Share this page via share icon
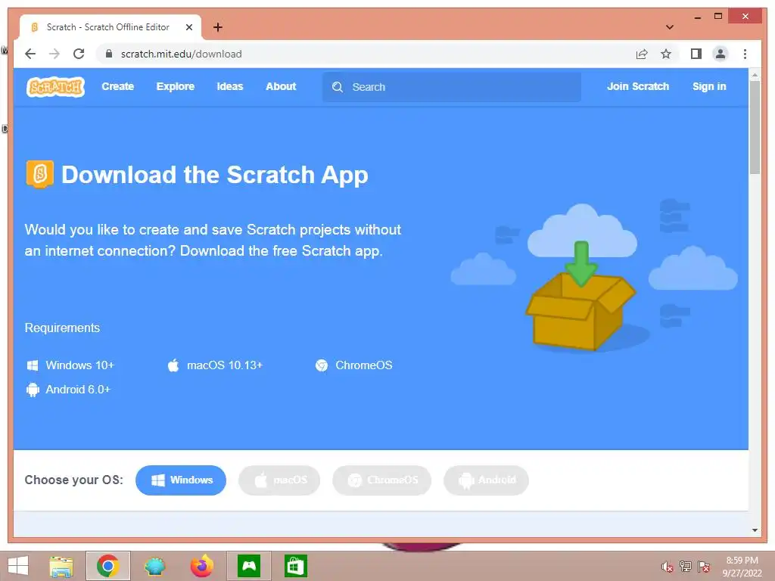Screen dimensions: 775x581 click(x=642, y=54)
